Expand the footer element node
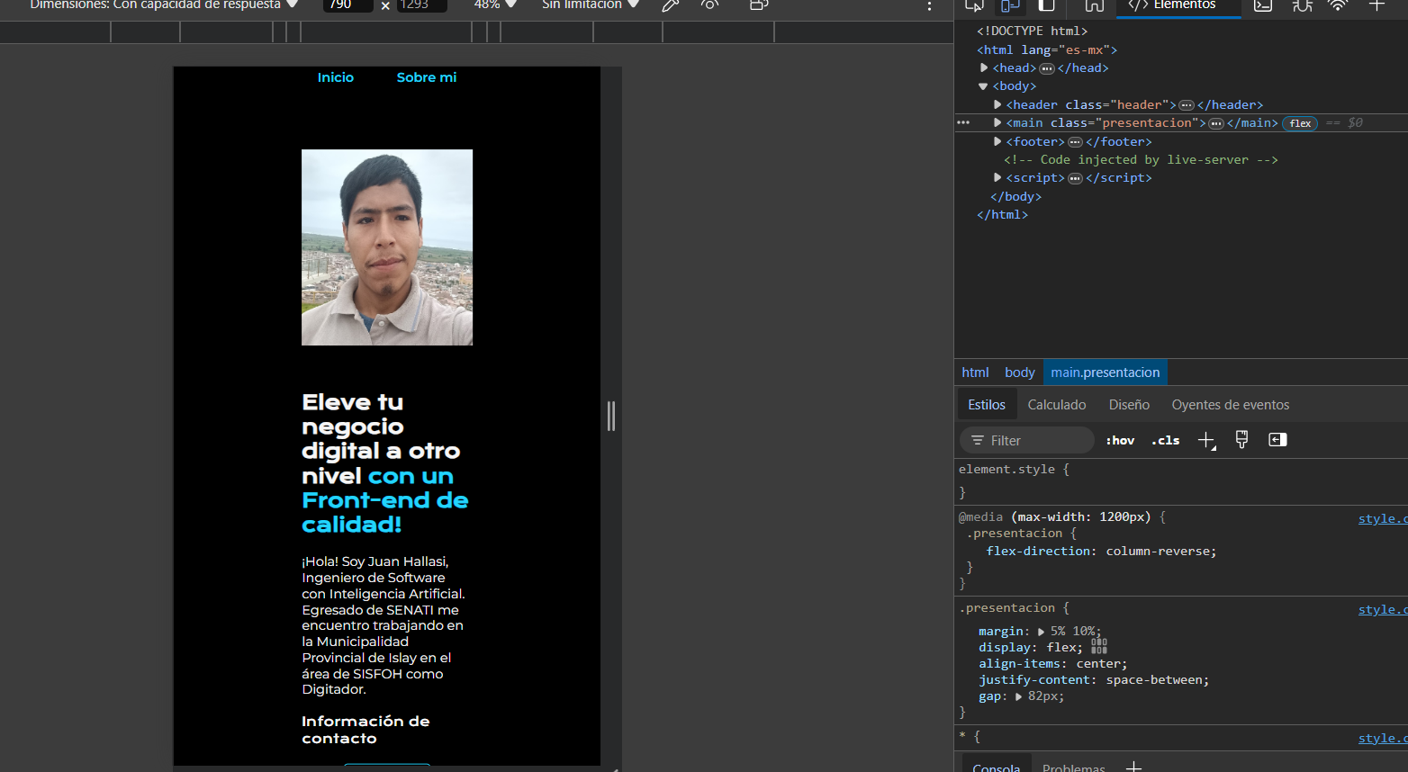The height and width of the screenshot is (772, 1408). pyautogui.click(x=997, y=141)
